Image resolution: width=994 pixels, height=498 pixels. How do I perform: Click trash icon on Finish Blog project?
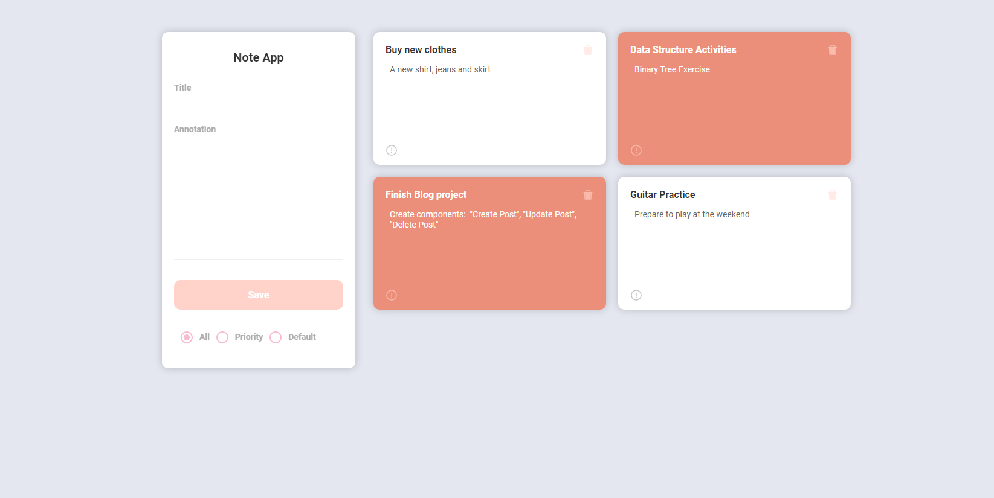point(588,195)
